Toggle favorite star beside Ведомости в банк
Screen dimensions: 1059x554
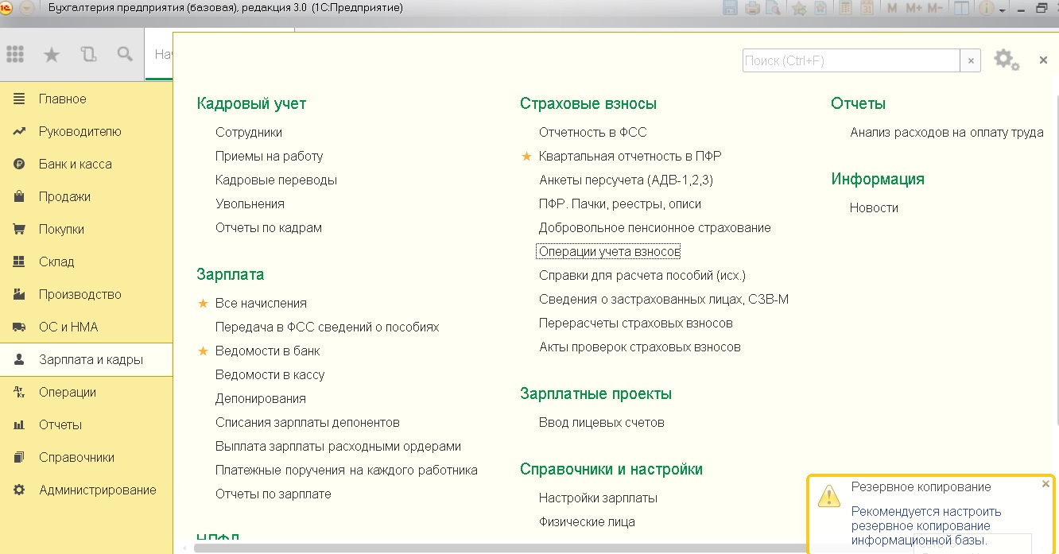pyautogui.click(x=203, y=351)
